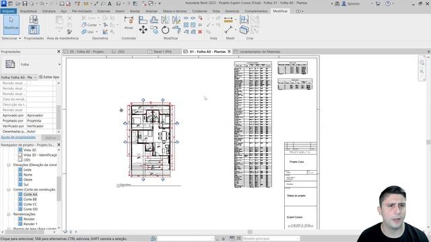Click the Aprovado por value field
431x242 pixels.
point(40,116)
